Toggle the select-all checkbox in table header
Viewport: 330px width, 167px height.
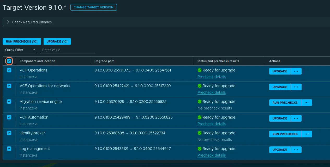(9, 61)
